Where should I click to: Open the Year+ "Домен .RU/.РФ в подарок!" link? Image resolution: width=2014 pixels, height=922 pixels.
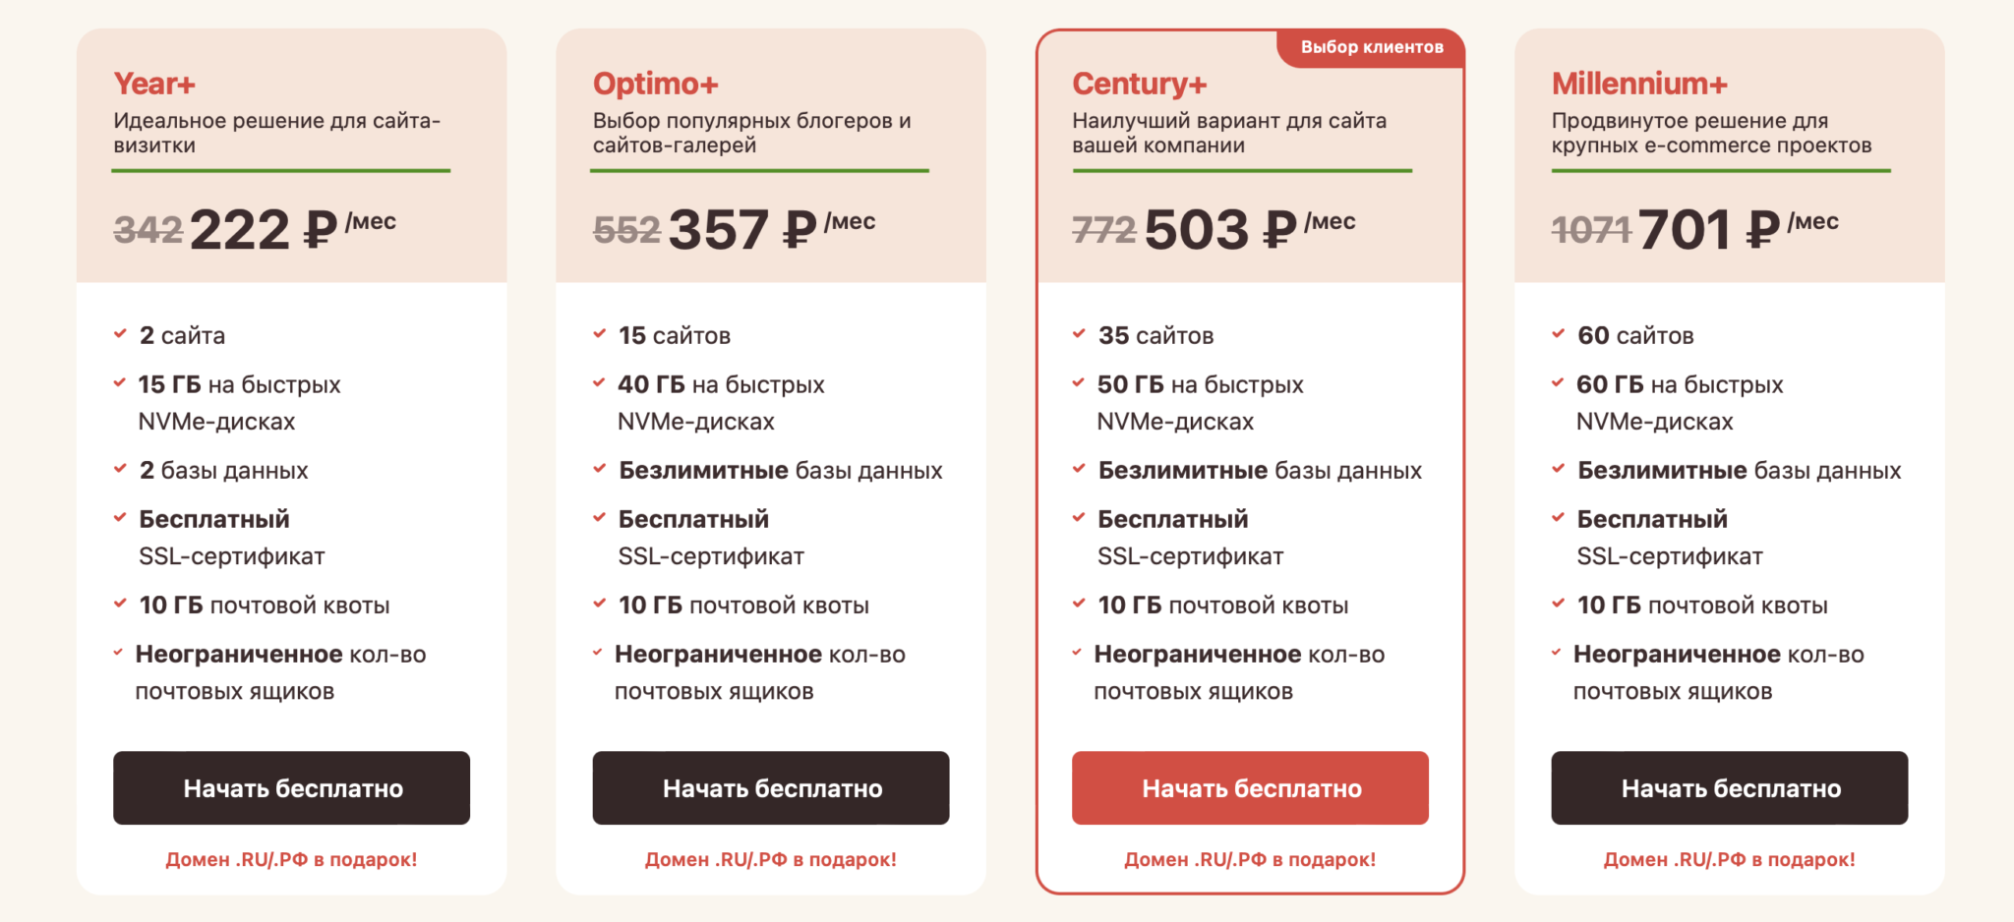coord(291,859)
